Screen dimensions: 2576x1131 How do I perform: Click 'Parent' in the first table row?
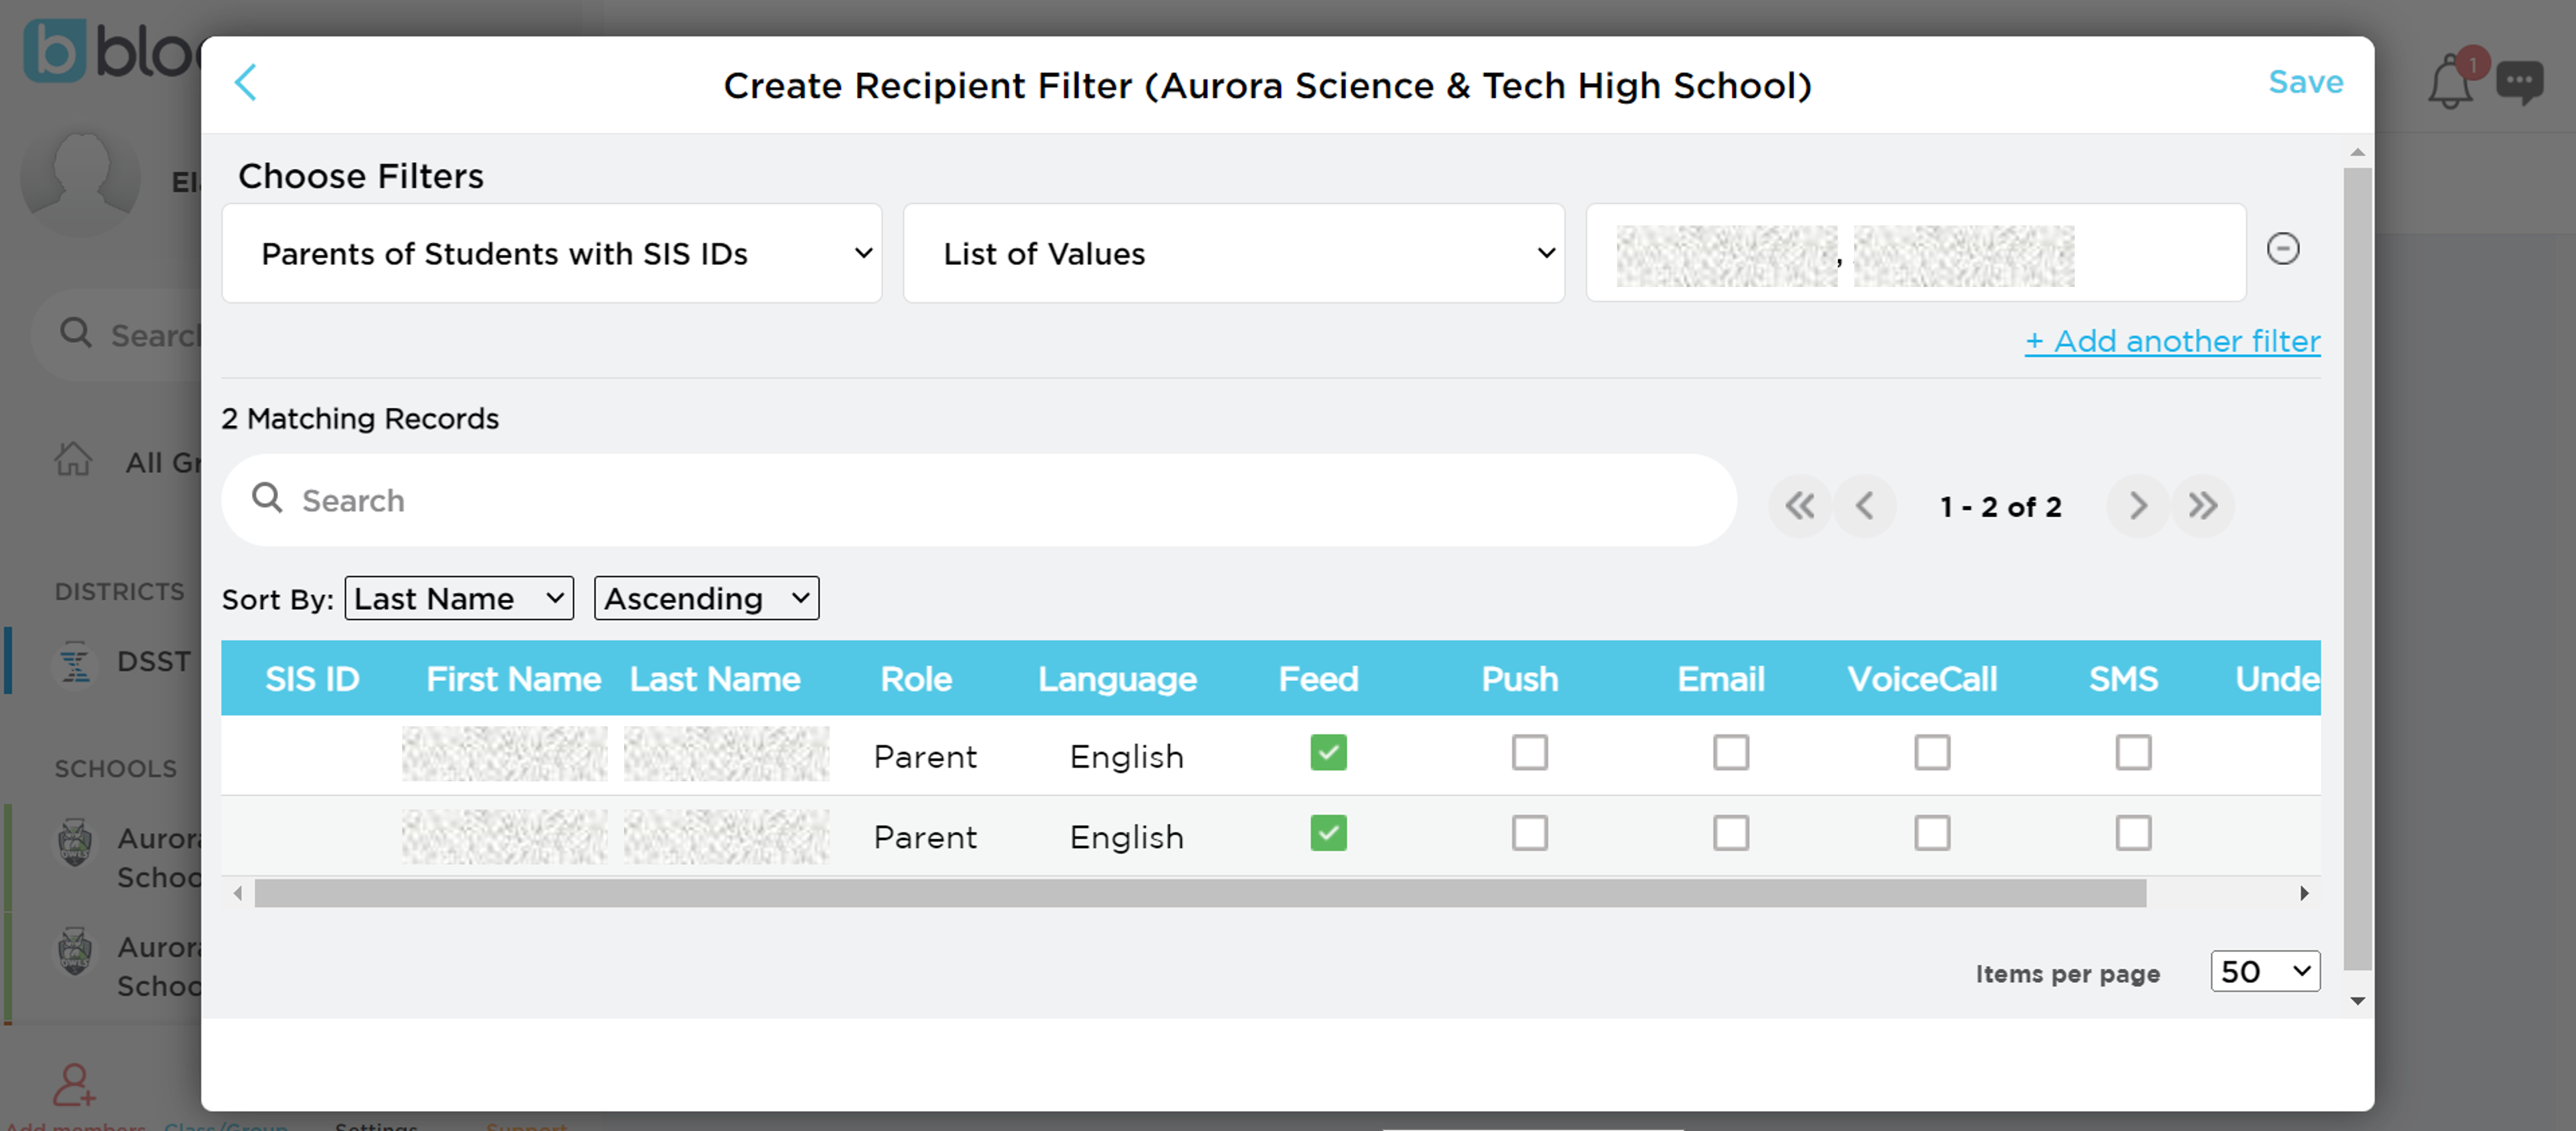pos(925,756)
